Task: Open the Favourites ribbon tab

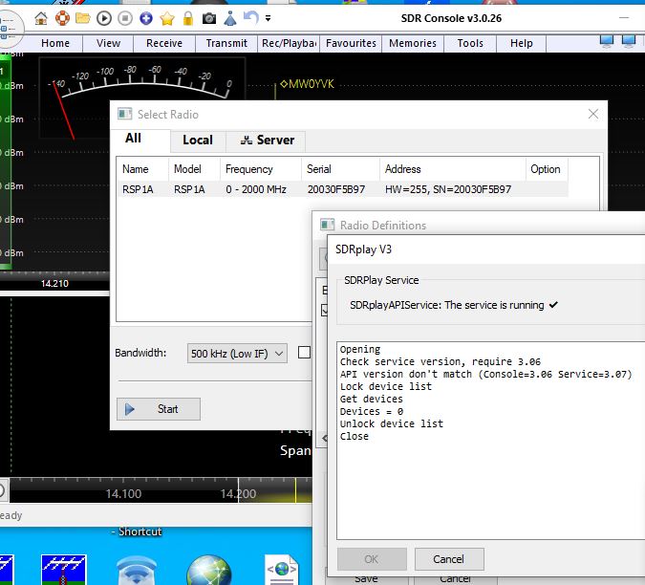Action: 351,43
